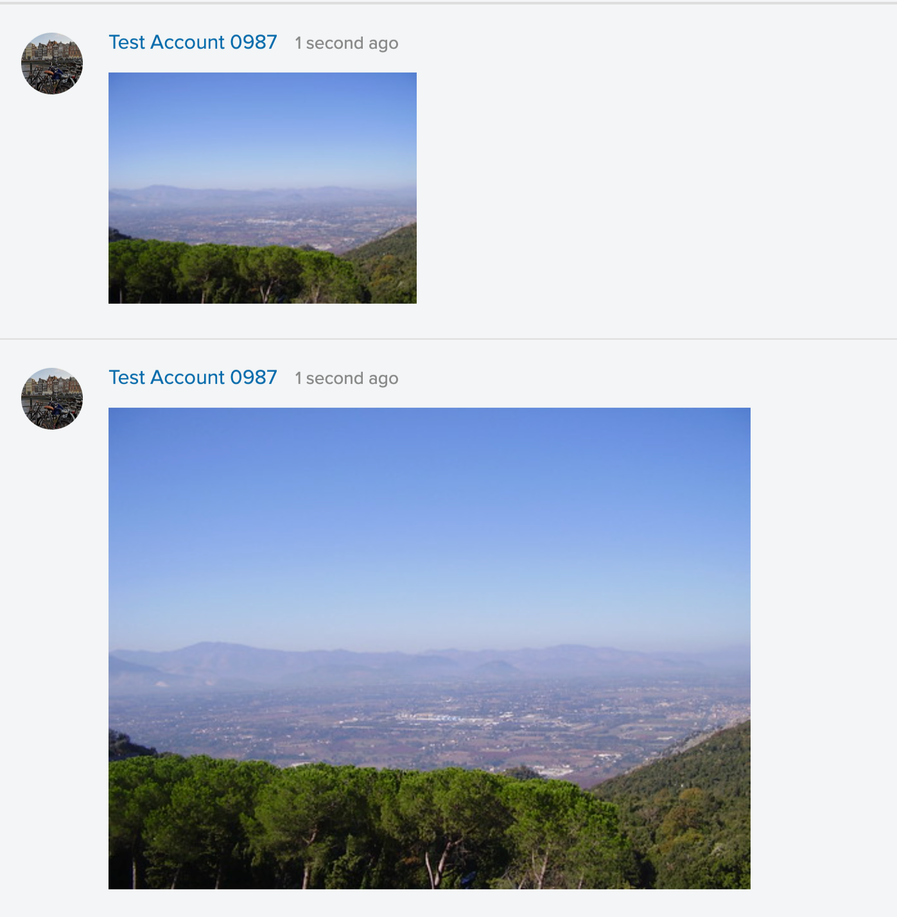Click the small landscape photo in the first post
The width and height of the screenshot is (897, 917).
tap(262, 188)
